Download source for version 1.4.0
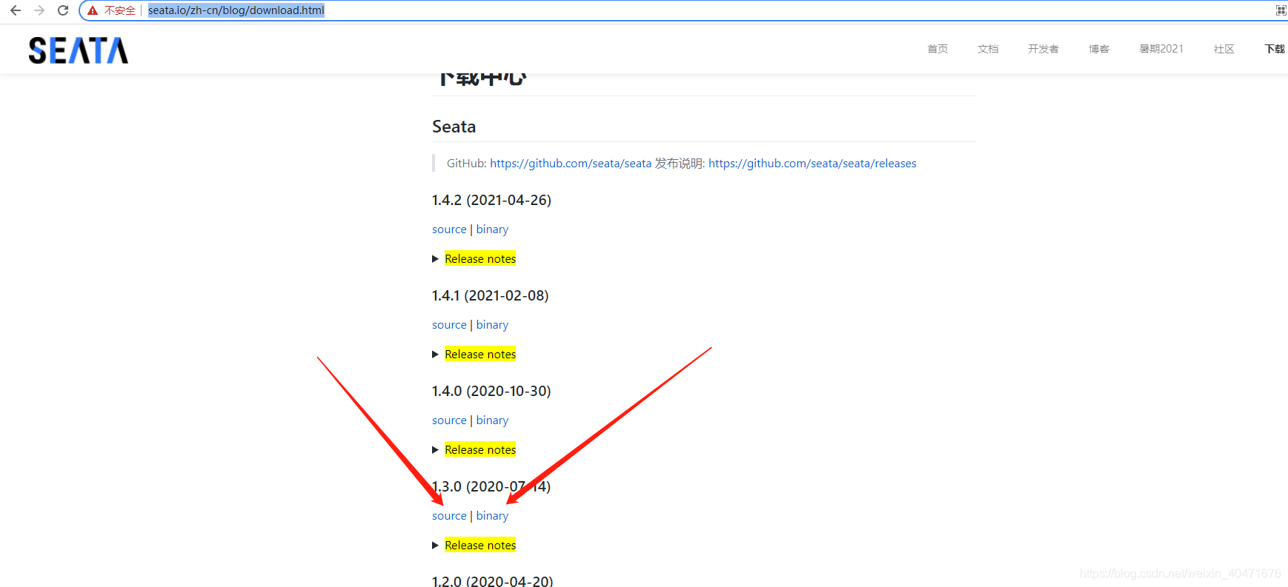 [x=449, y=420]
